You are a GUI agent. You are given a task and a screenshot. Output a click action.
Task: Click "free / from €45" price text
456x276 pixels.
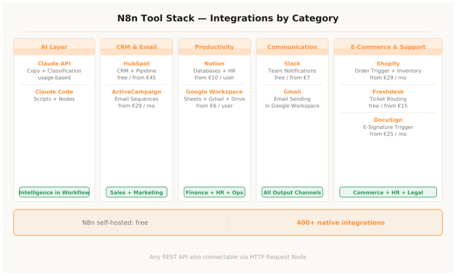(136, 78)
